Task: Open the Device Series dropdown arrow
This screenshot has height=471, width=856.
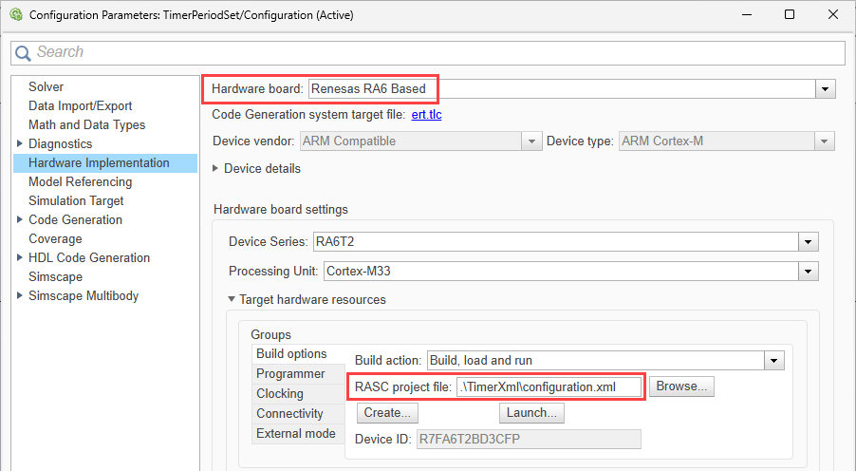Action: click(808, 242)
